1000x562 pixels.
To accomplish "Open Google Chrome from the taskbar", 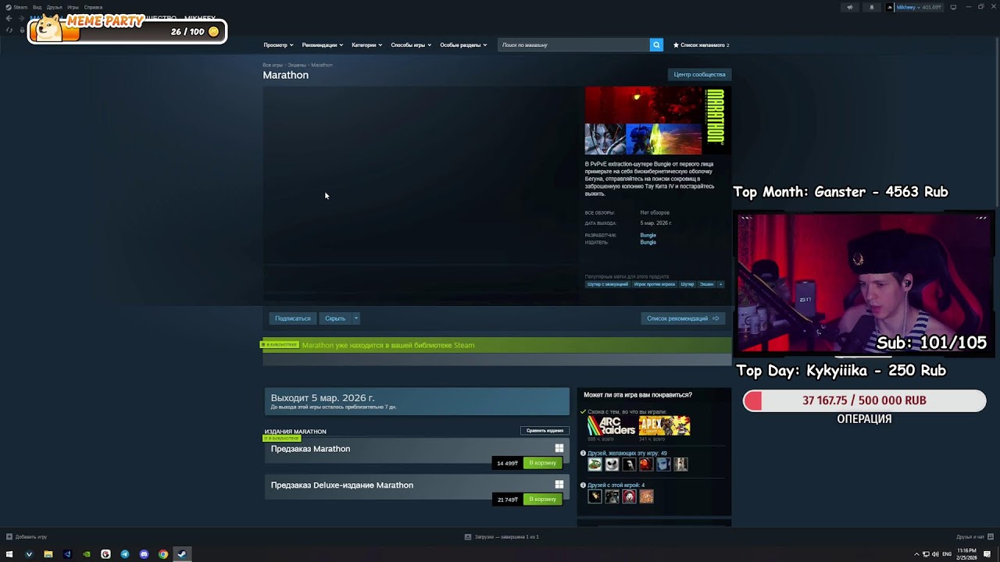I will tap(162, 554).
